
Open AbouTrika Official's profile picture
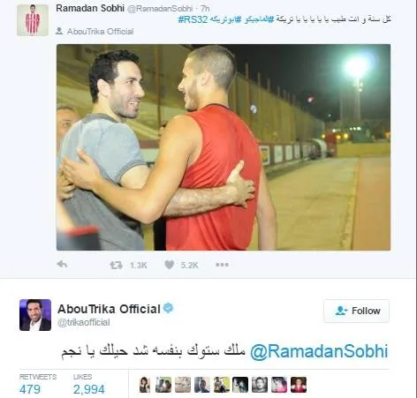(x=35, y=315)
